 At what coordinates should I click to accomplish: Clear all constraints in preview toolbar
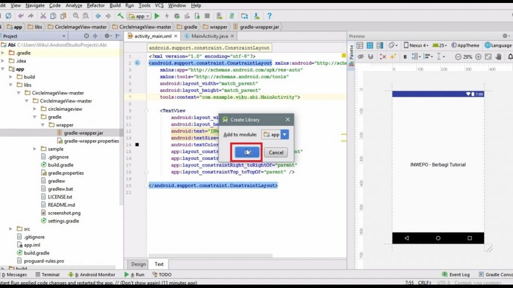(382, 57)
